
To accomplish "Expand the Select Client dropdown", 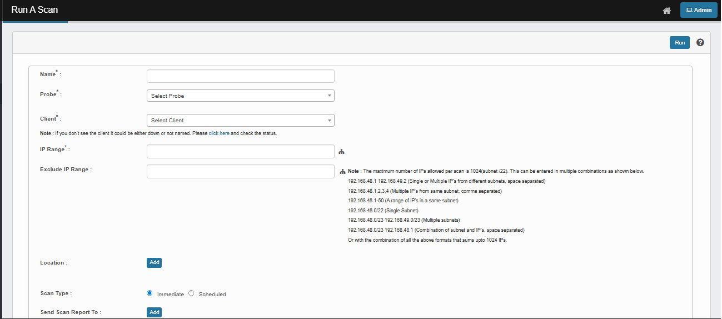I will (240, 120).
